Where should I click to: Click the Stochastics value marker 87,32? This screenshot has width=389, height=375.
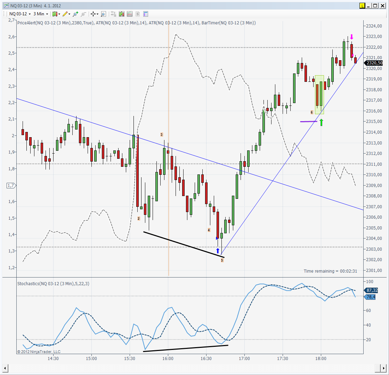coord(371,290)
